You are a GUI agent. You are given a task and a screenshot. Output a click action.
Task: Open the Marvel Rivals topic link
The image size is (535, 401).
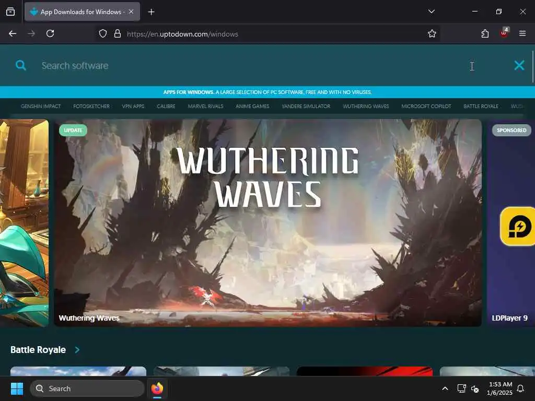[205, 107]
